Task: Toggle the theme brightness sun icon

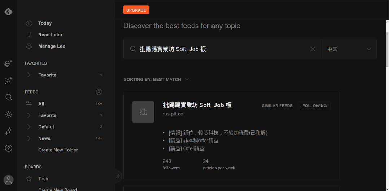Action: coord(8,115)
